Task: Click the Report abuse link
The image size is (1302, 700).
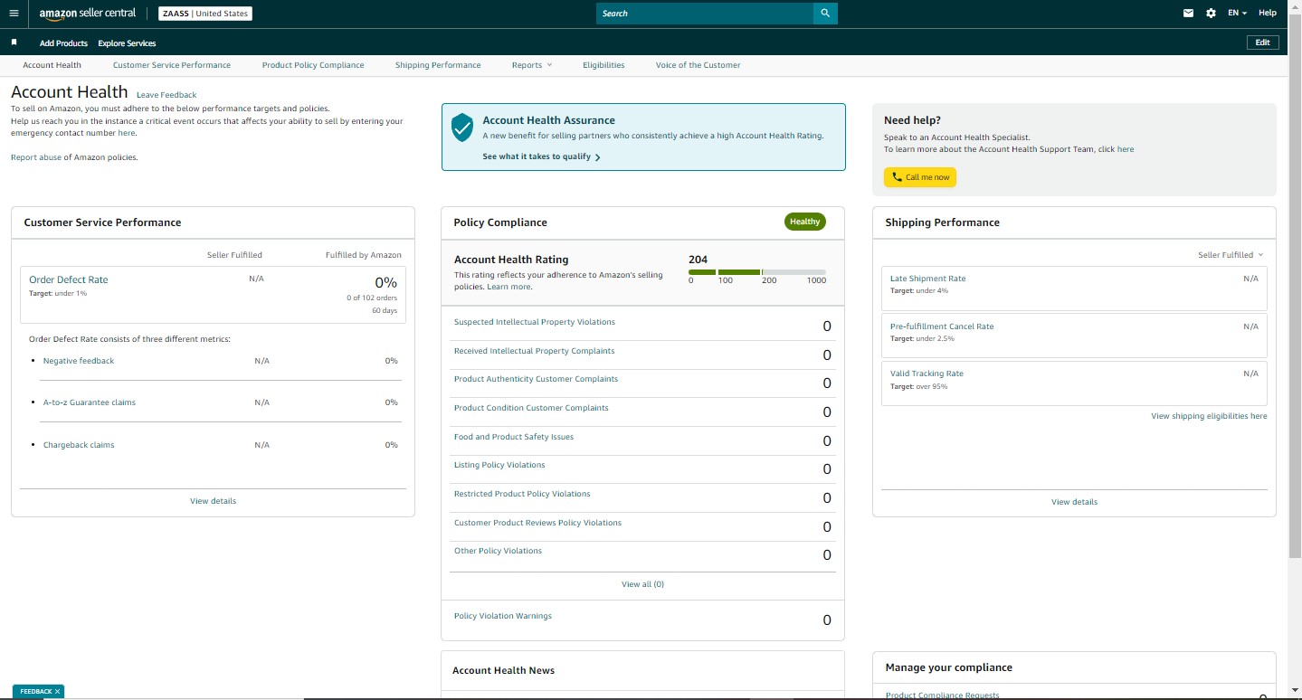Action: (x=36, y=157)
